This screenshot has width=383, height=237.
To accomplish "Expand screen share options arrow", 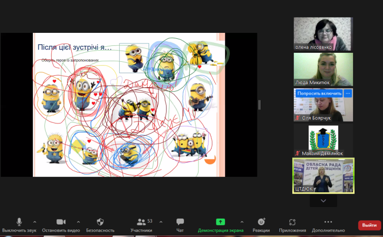I will pyautogui.click(x=242, y=222).
